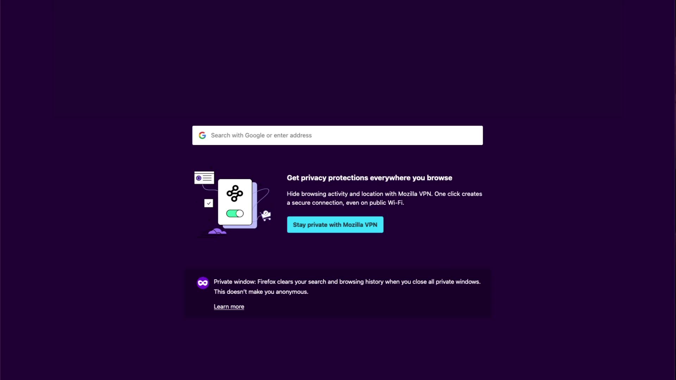676x380 pixels.
Task: Click the private browsing mask icon
Action: (x=203, y=283)
